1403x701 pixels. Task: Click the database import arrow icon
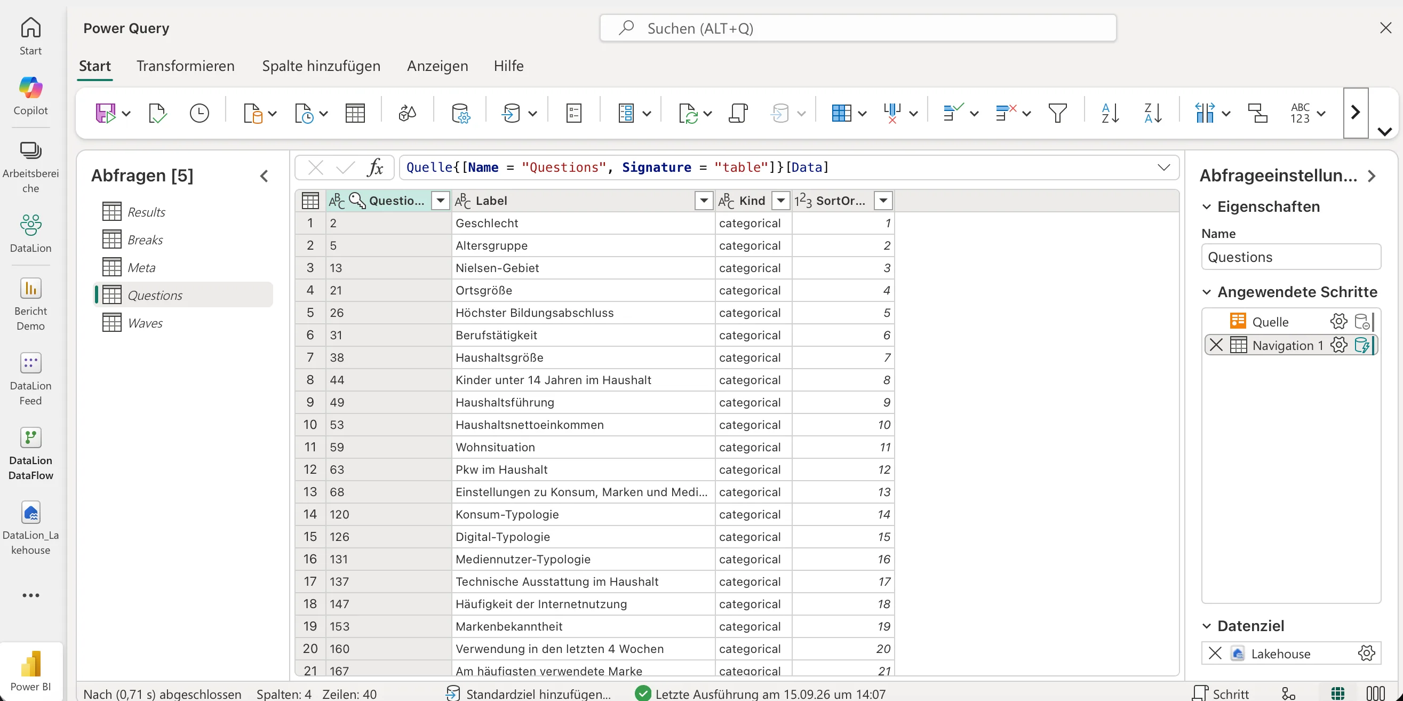point(512,113)
